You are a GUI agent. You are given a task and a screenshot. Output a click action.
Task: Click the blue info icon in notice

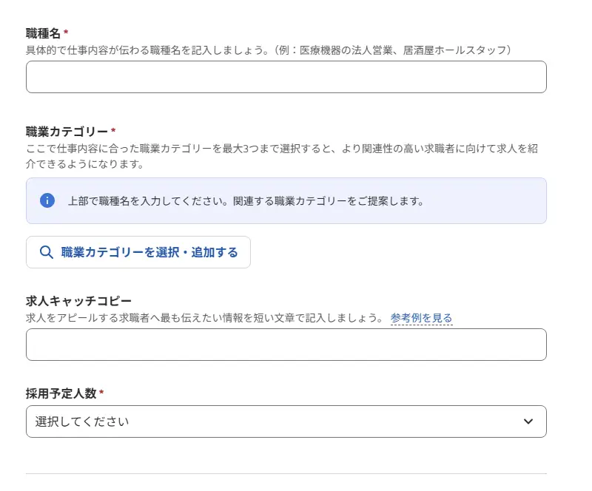click(47, 200)
